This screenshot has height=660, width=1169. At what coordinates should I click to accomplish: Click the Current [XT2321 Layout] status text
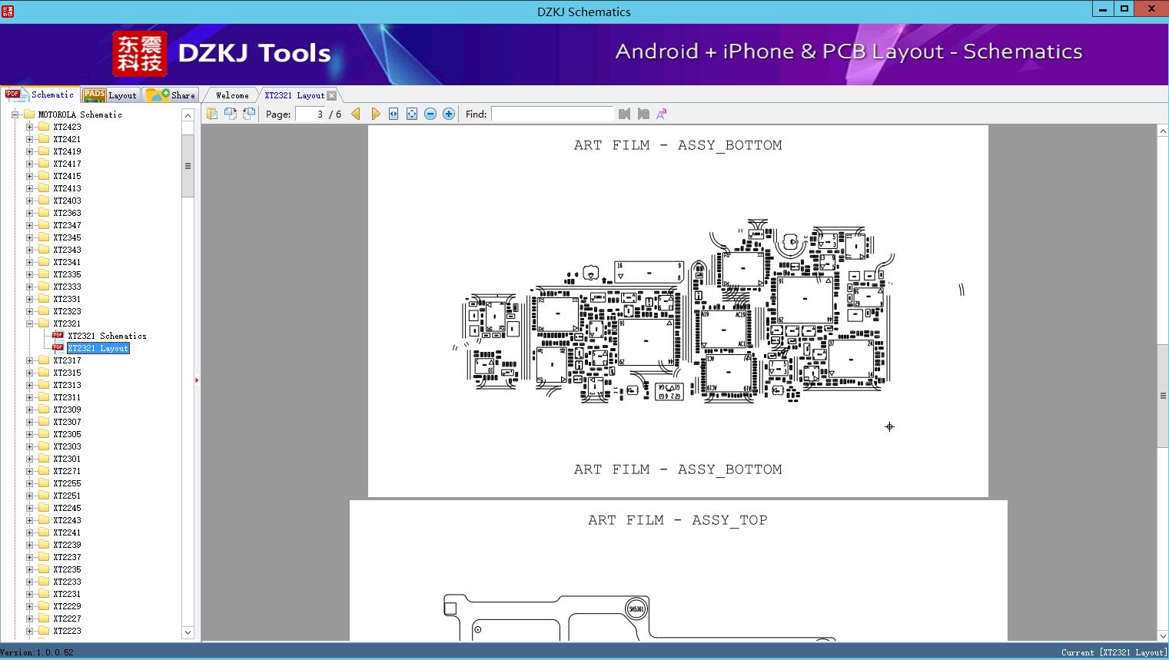coord(1114,652)
